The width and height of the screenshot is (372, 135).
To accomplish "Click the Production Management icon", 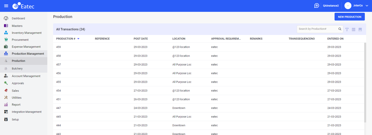I will (x=6, y=54).
